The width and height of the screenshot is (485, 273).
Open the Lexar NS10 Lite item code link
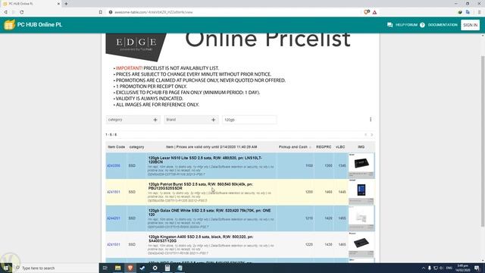pyautogui.click(x=114, y=166)
